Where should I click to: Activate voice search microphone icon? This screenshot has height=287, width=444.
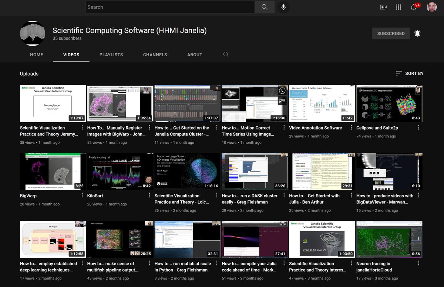(x=283, y=7)
